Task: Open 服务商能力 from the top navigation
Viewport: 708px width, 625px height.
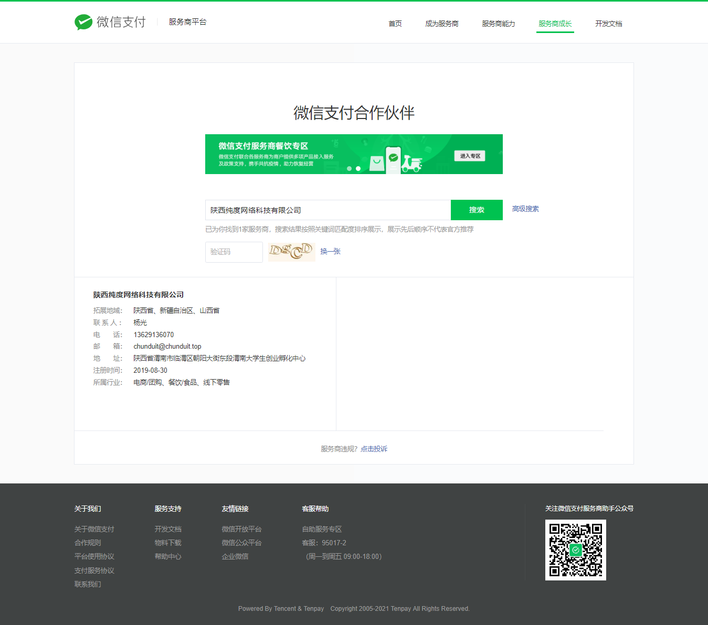Action: click(x=498, y=24)
